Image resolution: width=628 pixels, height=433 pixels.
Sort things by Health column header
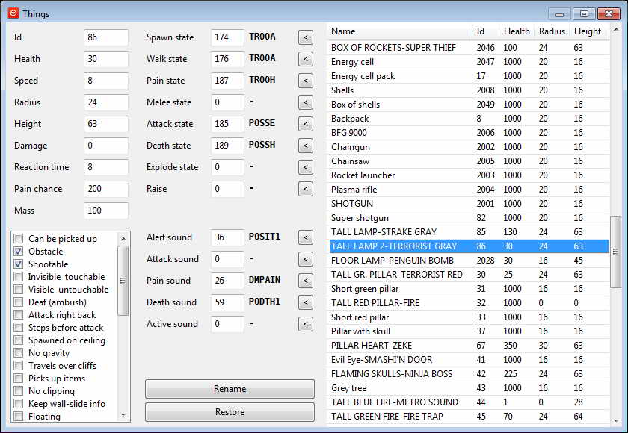pos(516,31)
